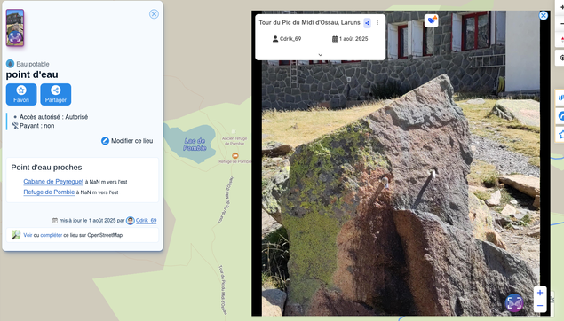Click the photo date 1 août 2025
564x321 pixels.
[350, 39]
